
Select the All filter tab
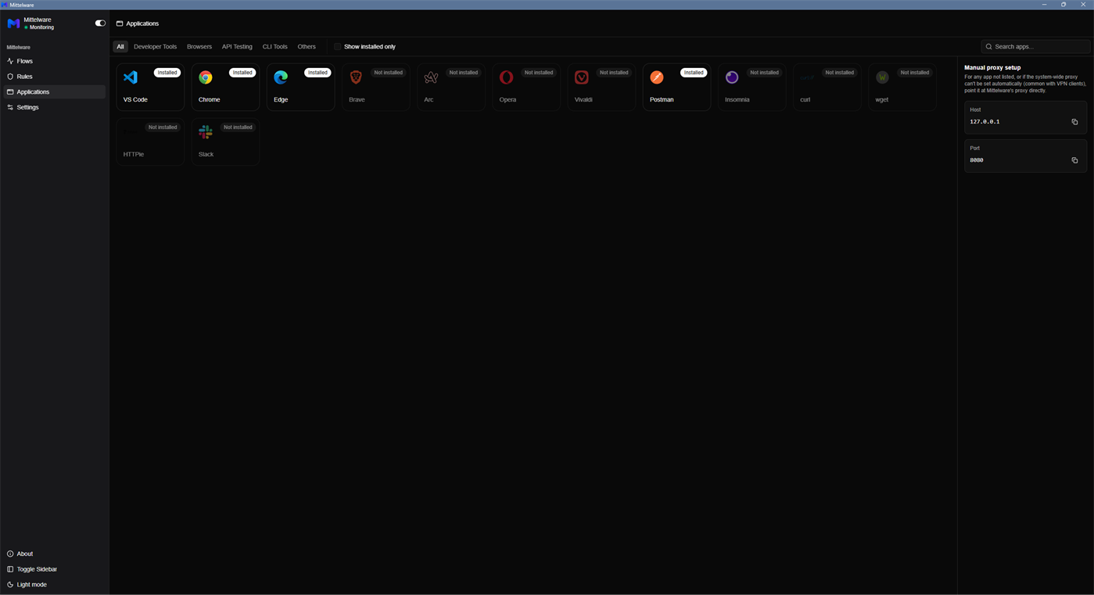(x=120, y=47)
